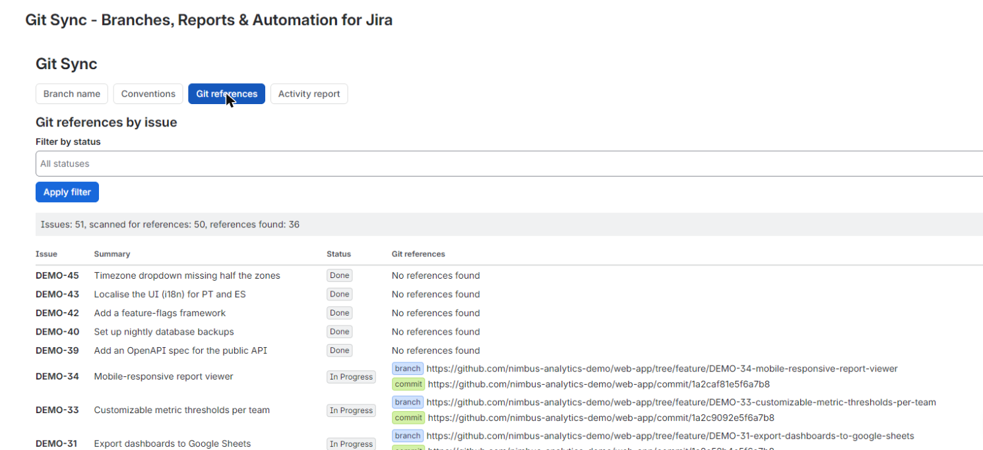983x450 pixels.
Task: Click the branch tag in the DEMO-33 row
Action: coord(408,403)
